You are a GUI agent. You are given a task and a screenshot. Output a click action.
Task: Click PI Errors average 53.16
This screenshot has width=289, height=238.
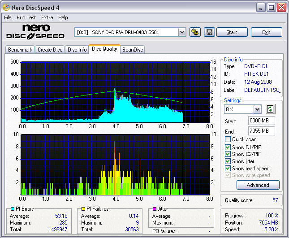pos(61,216)
